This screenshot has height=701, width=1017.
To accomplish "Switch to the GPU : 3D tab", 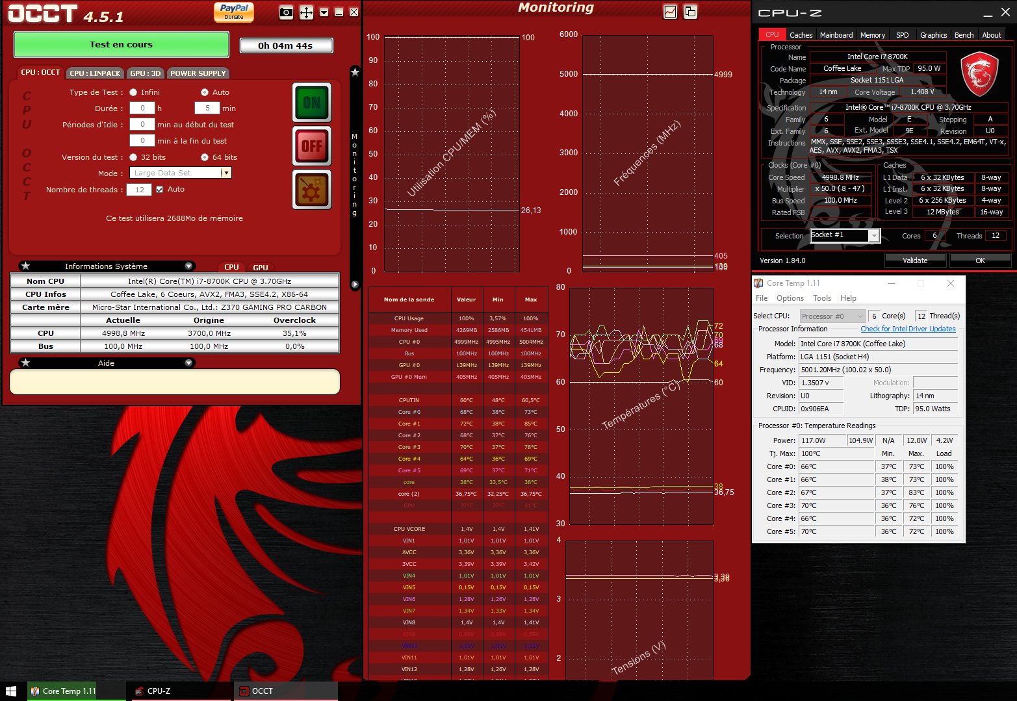I will tap(146, 73).
